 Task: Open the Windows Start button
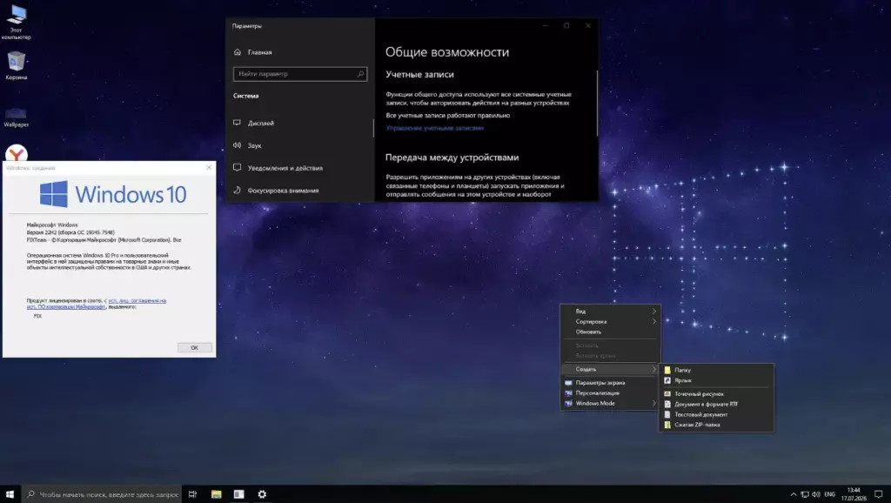[x=10, y=494]
